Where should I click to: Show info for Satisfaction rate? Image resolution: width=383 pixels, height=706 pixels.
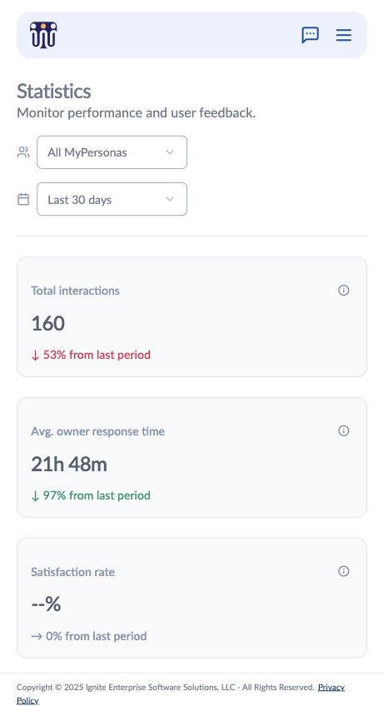(343, 571)
